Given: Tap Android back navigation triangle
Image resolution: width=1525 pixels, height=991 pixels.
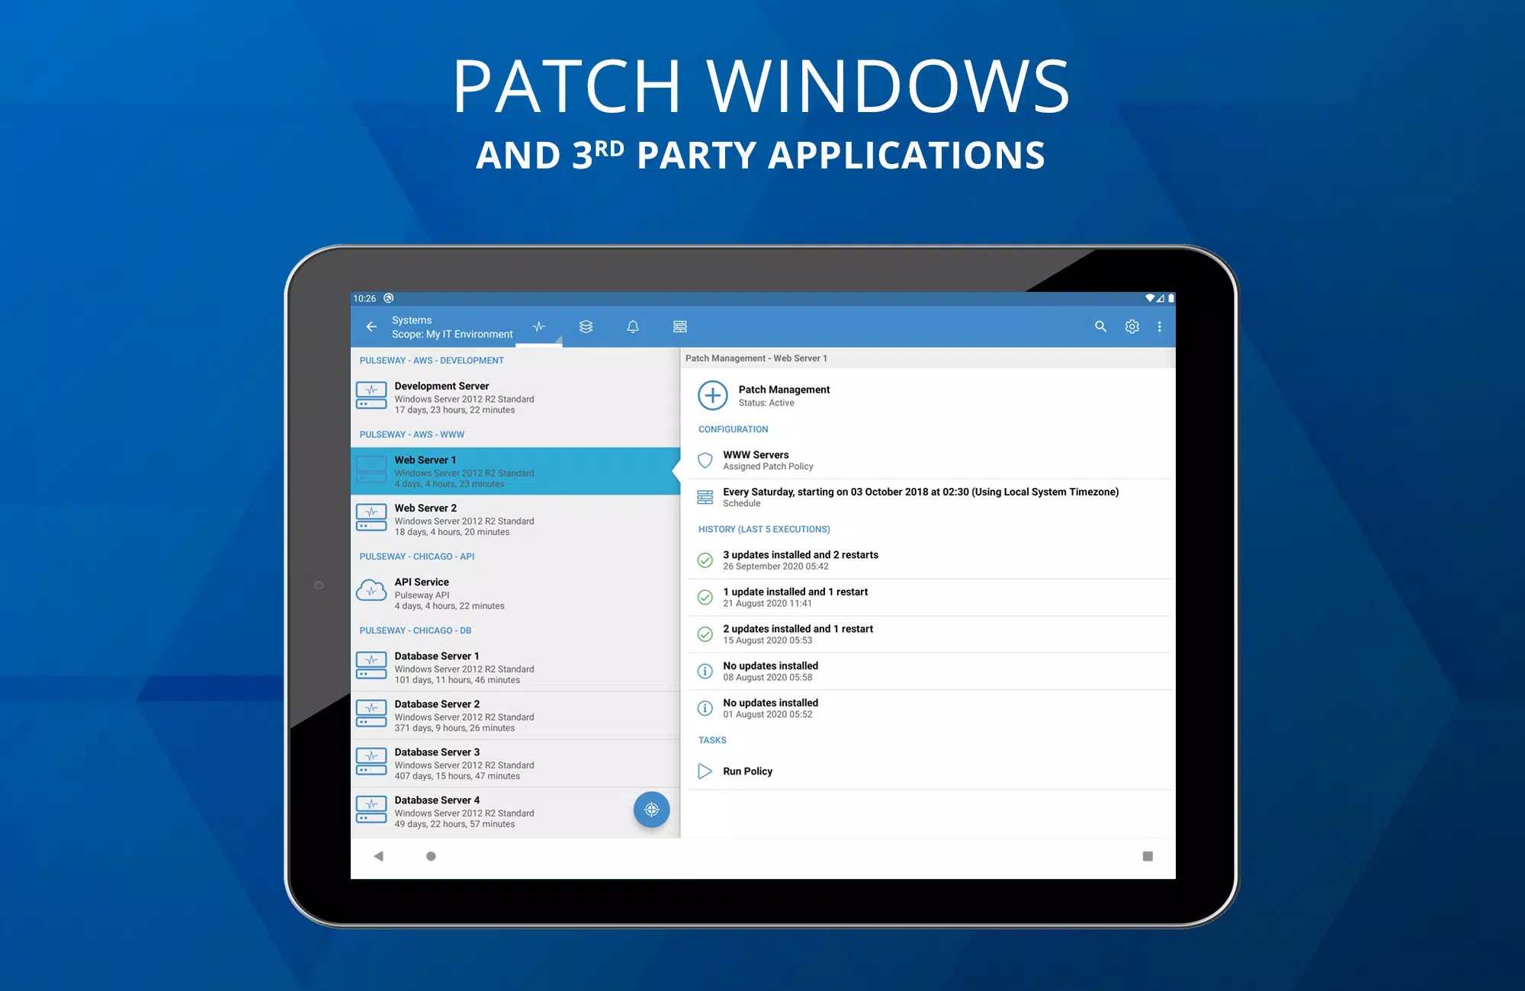Looking at the screenshot, I should tap(378, 856).
